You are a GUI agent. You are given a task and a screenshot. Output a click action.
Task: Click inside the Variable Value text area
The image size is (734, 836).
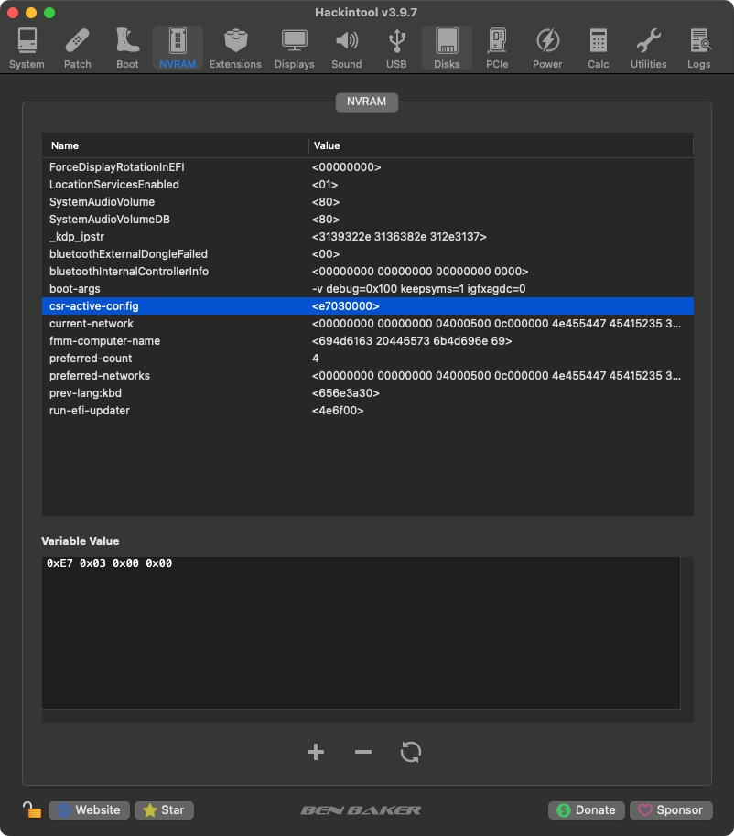point(362,633)
